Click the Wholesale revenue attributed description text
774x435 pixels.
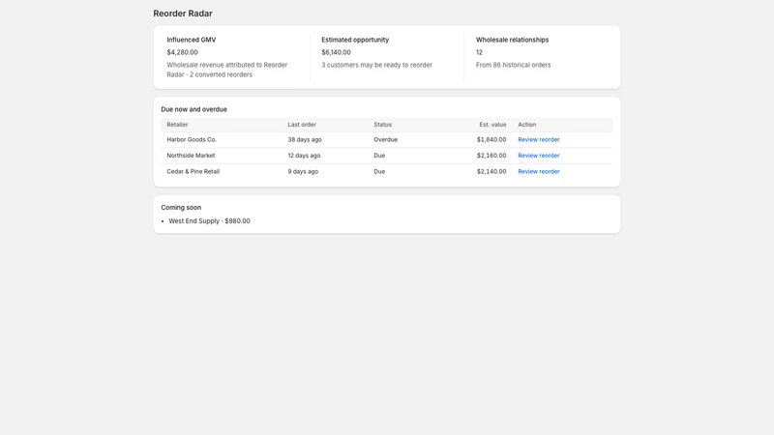click(x=227, y=70)
